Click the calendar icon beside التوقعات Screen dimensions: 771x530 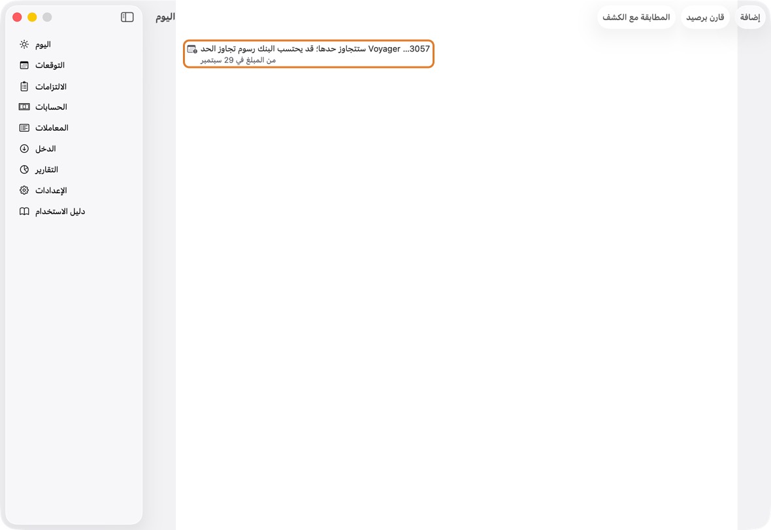24,65
